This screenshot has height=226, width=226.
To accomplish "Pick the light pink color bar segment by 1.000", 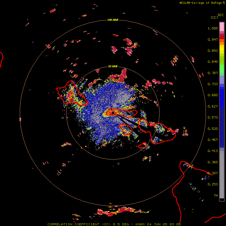I will pos(222,27).
